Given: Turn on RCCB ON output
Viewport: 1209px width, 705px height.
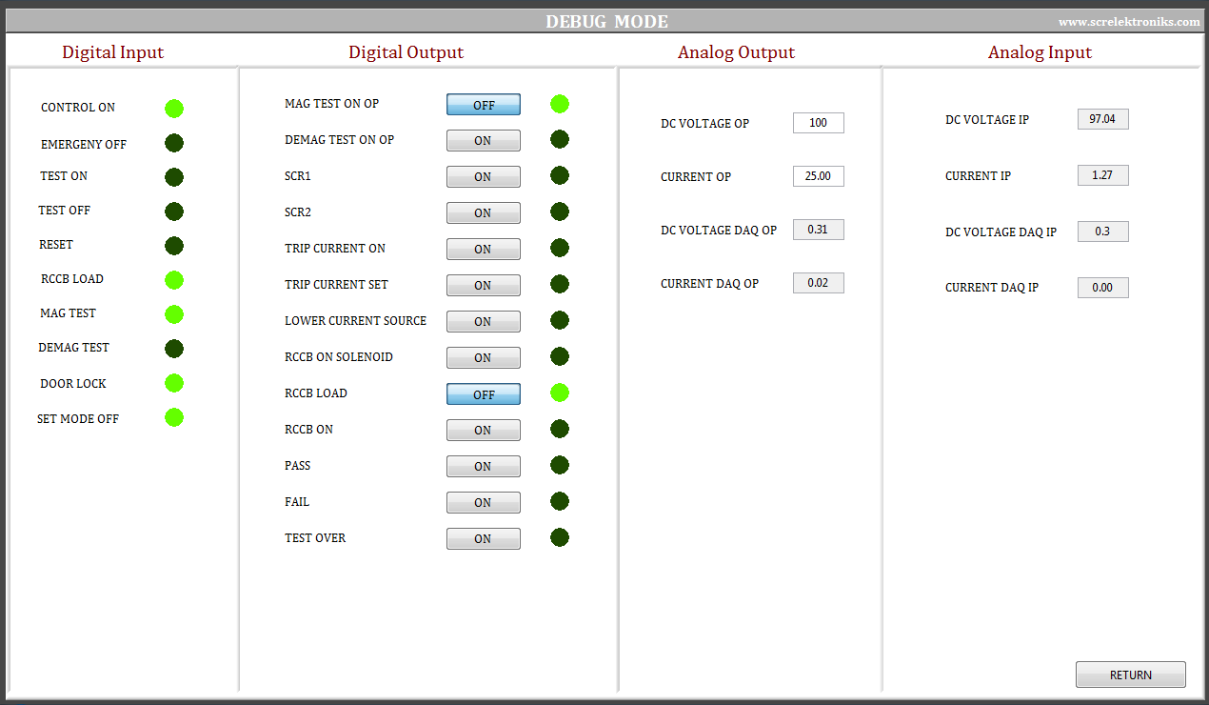Looking at the screenshot, I should (484, 431).
